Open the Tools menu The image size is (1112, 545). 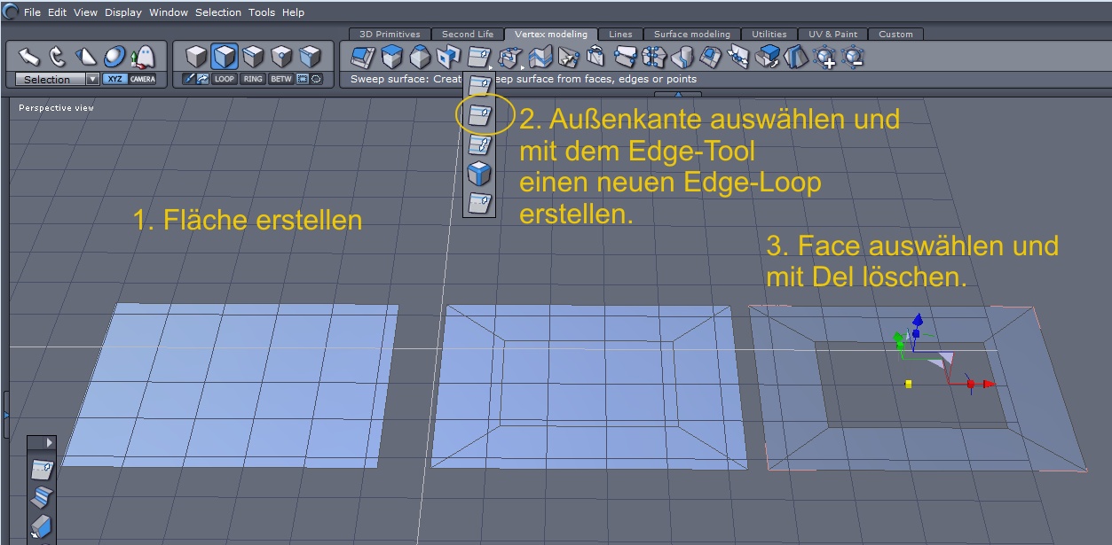(262, 12)
